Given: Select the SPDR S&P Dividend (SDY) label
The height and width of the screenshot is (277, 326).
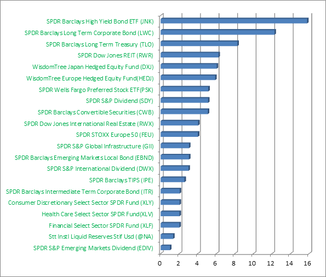Looking at the screenshot, I should 119,101.
